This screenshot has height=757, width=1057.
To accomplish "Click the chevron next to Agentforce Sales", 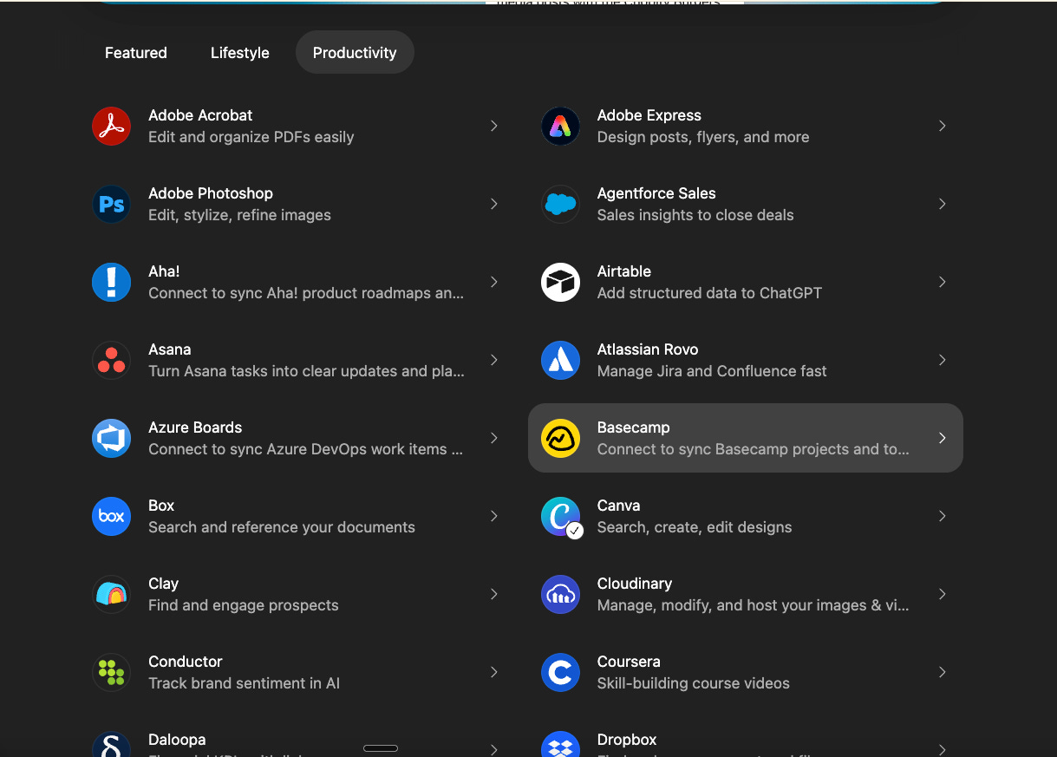I will 943,204.
